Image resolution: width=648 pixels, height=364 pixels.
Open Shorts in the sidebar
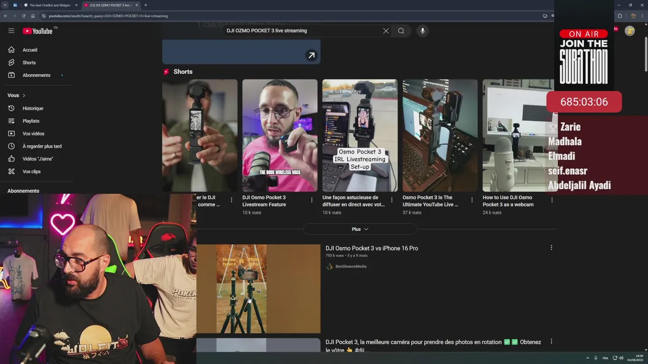(x=29, y=63)
